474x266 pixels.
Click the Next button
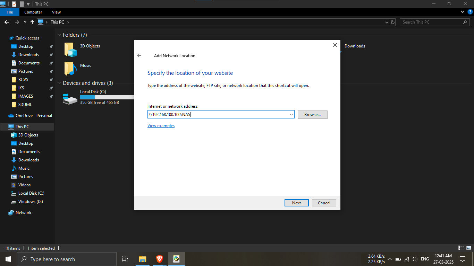coord(296,203)
